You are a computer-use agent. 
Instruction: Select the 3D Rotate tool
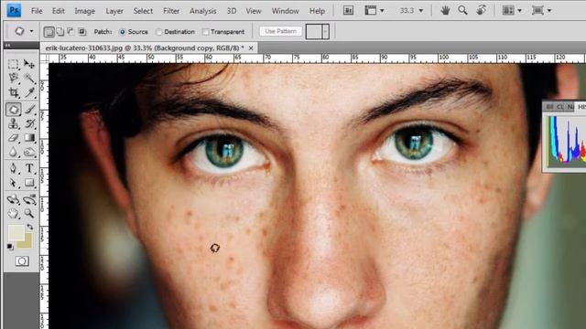[x=13, y=199]
